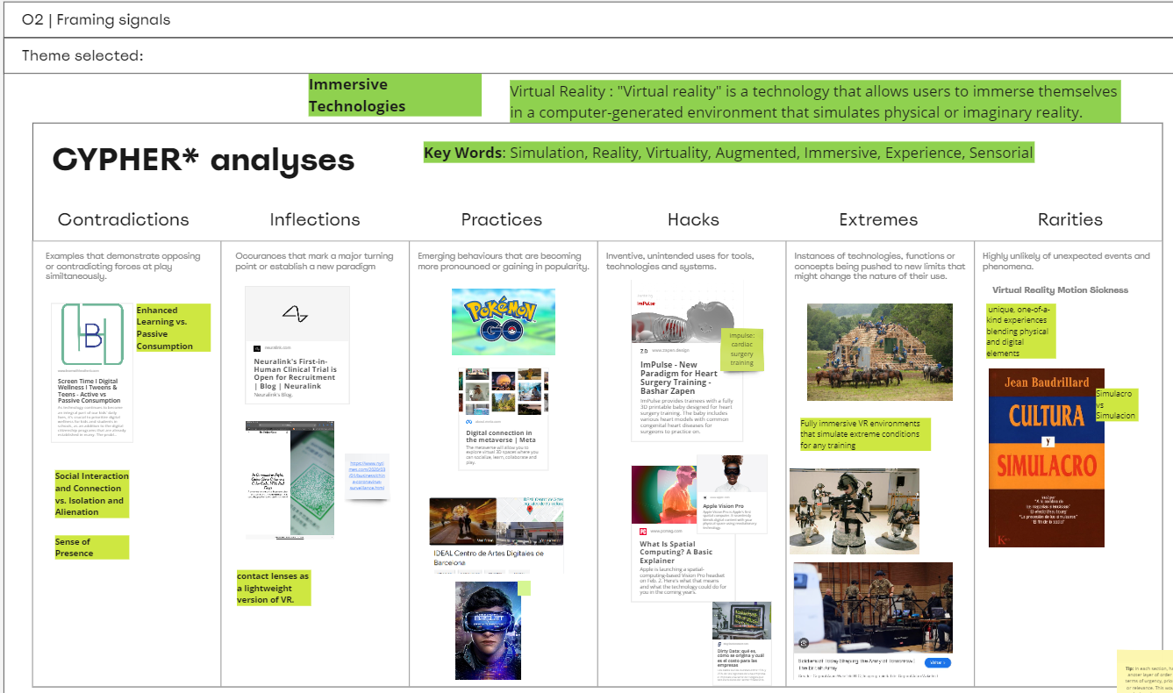1173x693 pixels.
Task: Select the Fully immersive VR environments note
Action: 864,434
